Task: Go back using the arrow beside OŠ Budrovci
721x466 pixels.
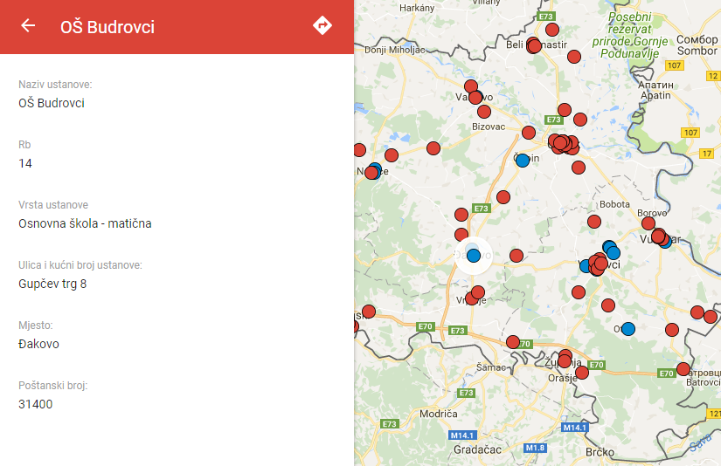Action: (x=28, y=25)
